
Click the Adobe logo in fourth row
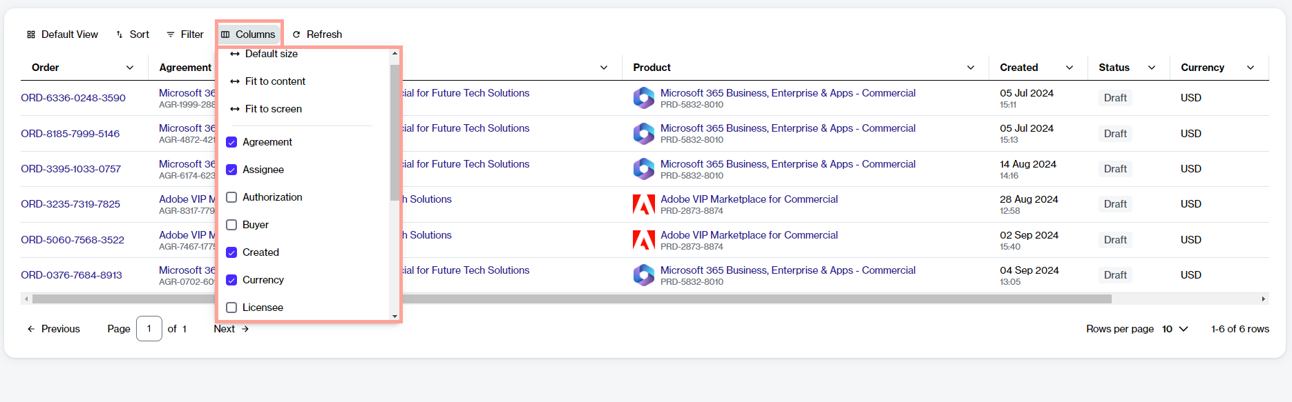click(643, 204)
